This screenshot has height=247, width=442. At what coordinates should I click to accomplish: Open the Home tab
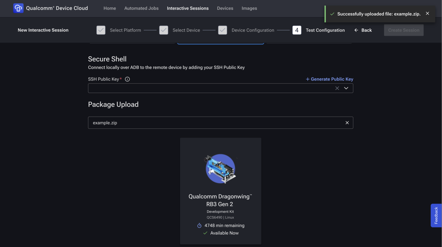click(x=110, y=8)
